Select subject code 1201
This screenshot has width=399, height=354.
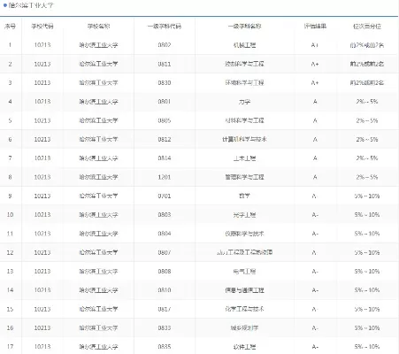click(x=165, y=177)
